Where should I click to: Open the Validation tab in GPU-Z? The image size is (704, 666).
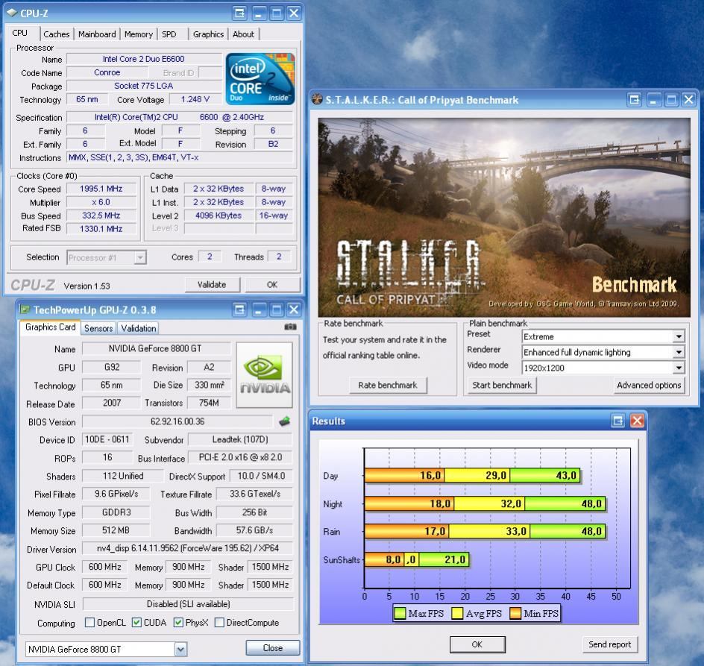[139, 328]
